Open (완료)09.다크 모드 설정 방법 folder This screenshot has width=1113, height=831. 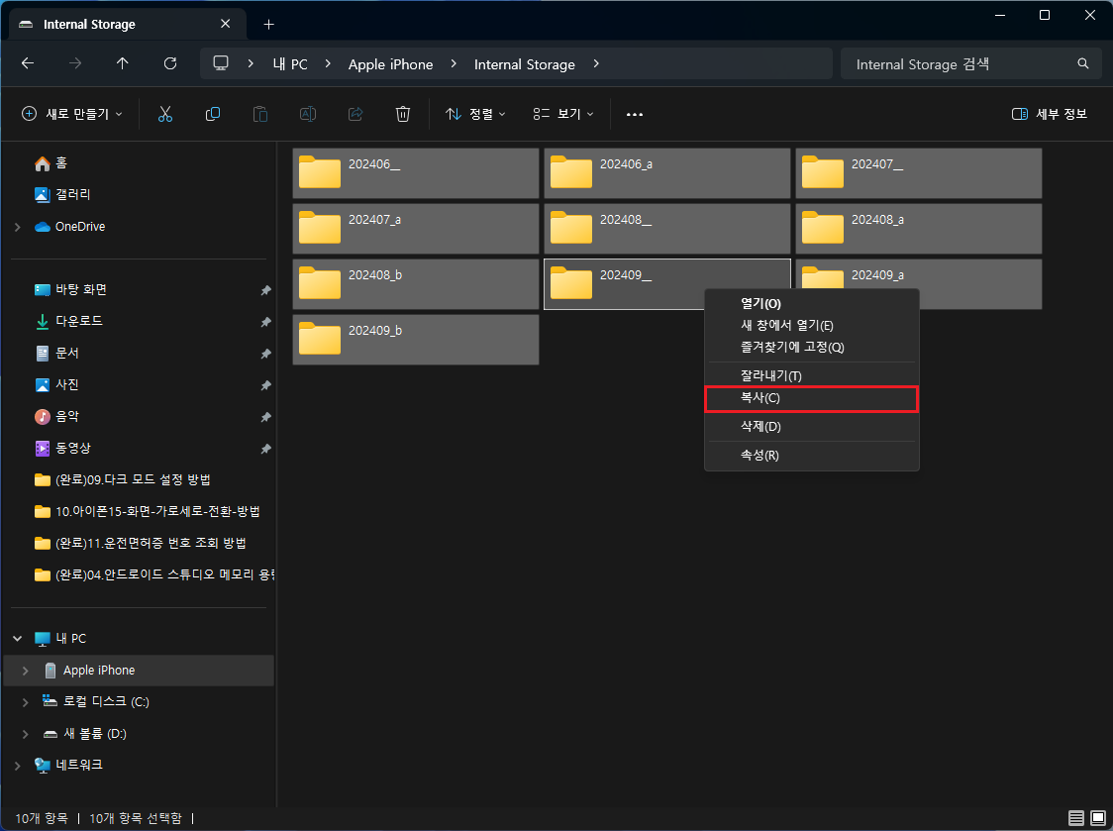click(x=122, y=480)
